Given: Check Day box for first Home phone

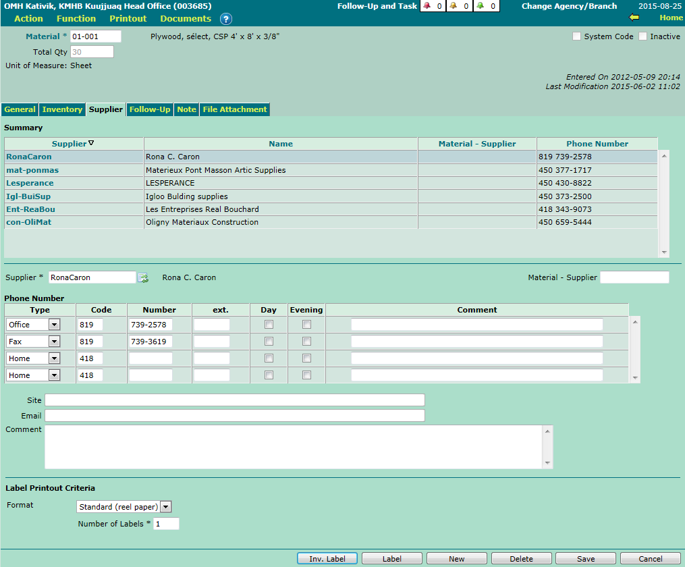Looking at the screenshot, I should coord(269,358).
